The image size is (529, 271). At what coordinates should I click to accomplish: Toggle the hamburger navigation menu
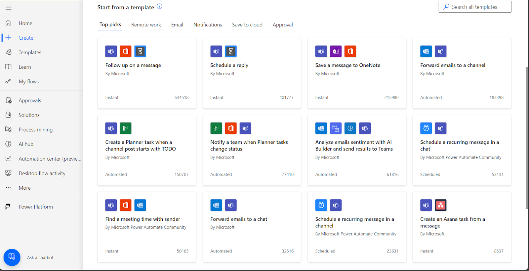pos(9,8)
